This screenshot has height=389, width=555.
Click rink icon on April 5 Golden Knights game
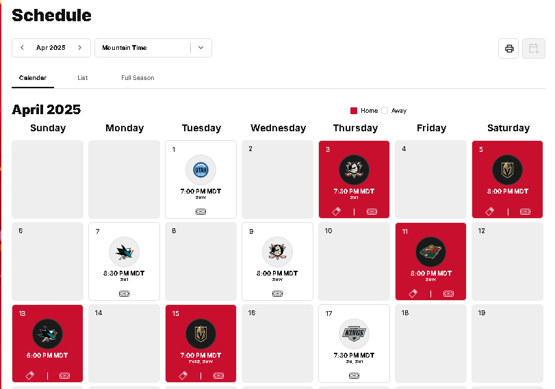click(525, 211)
